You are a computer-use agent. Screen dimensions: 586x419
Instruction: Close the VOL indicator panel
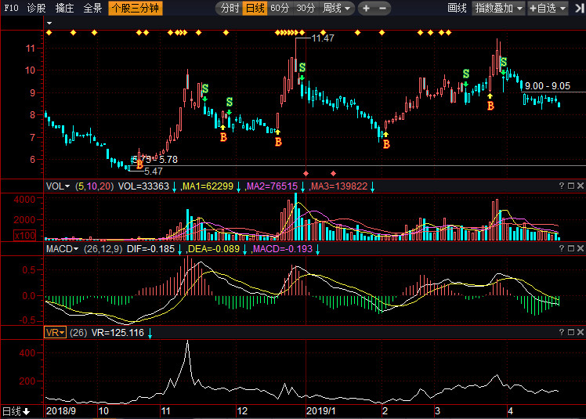coord(581,186)
